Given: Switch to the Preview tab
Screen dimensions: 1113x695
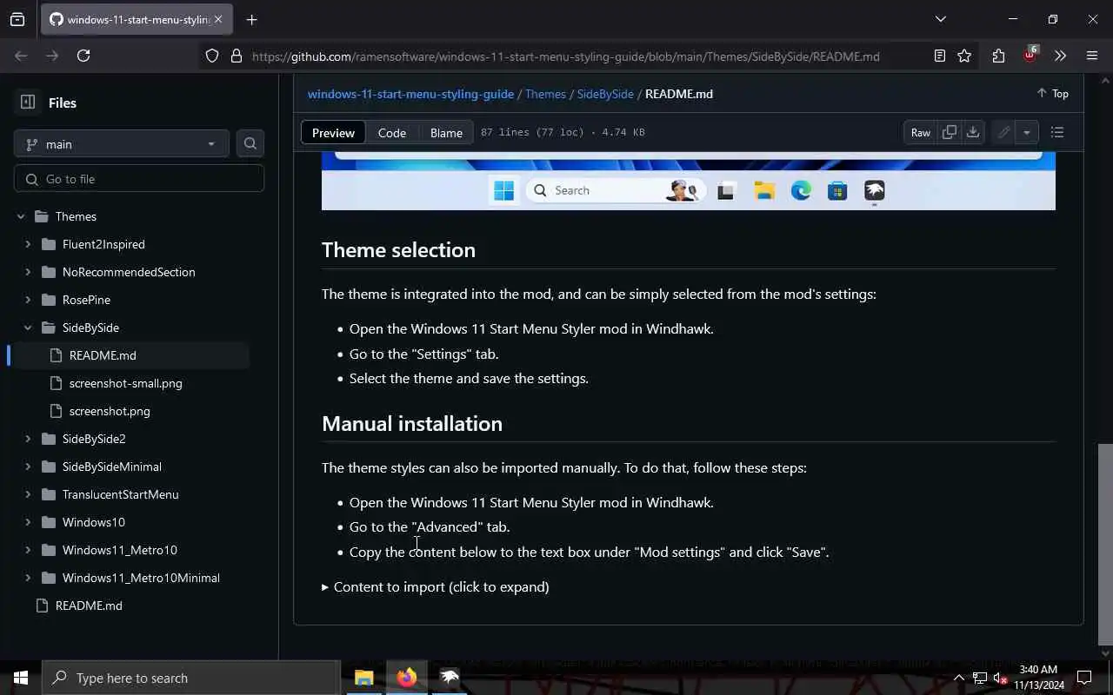Looking at the screenshot, I should tap(333, 133).
